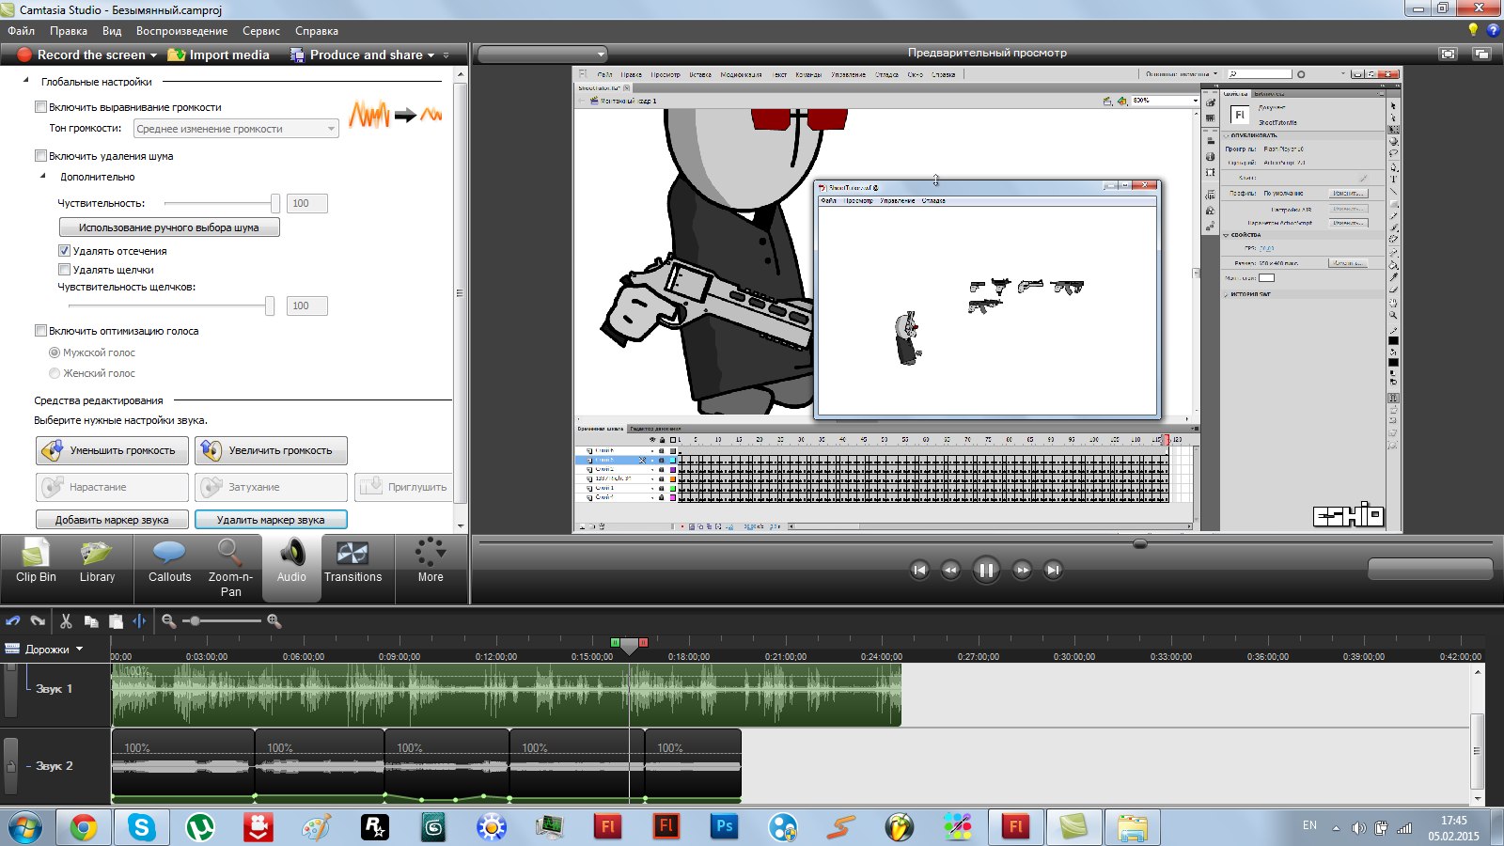Open the Zoom-n-Pan tab
1504x846 pixels.
[x=230, y=567]
